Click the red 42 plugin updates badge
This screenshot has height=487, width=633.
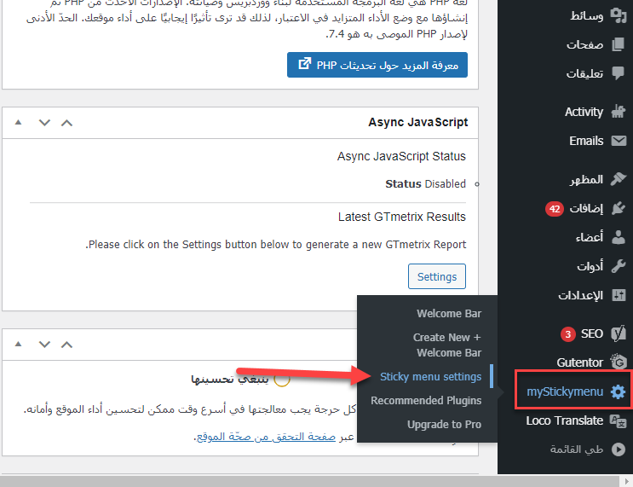(555, 209)
